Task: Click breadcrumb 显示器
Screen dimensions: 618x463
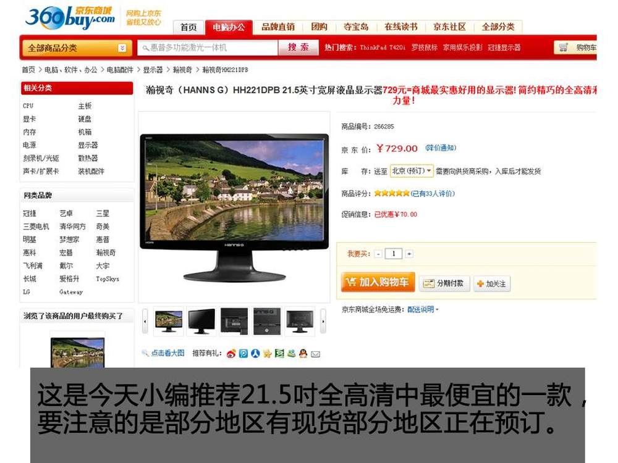Action: [x=153, y=70]
